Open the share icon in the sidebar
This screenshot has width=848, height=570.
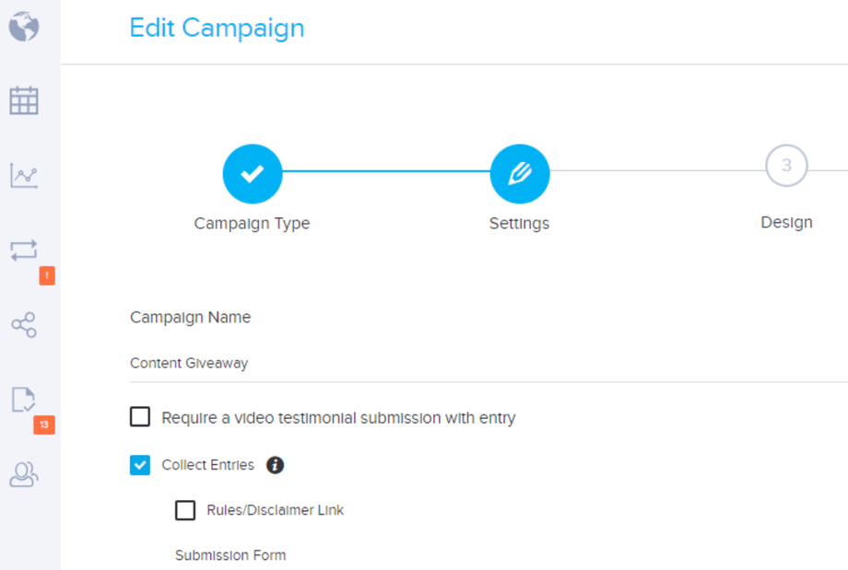tap(24, 324)
